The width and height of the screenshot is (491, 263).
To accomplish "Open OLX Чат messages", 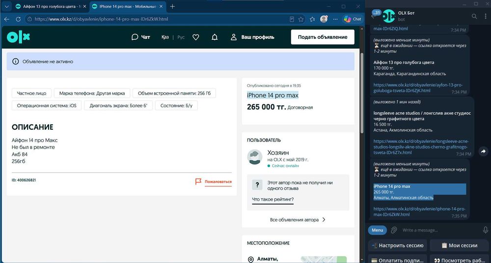I will [141, 37].
